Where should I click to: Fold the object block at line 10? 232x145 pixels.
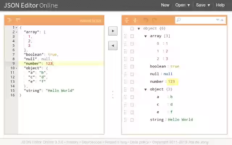pyautogui.click(x=17, y=68)
